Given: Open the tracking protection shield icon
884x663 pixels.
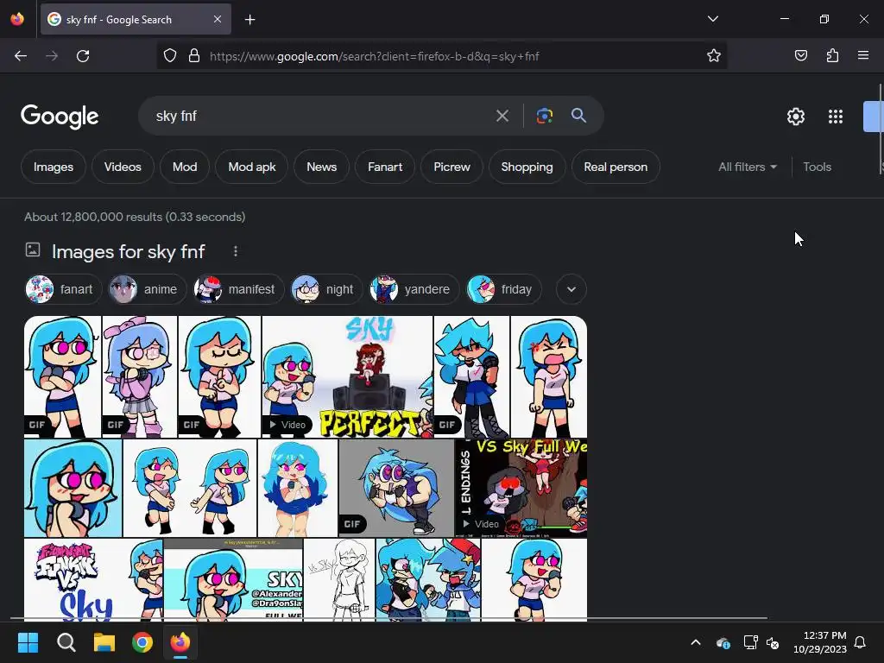Looking at the screenshot, I should pos(170,56).
